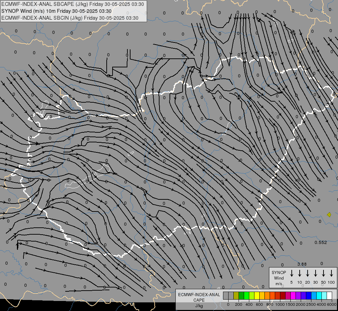This screenshot has height=311, width=338.
Task: Click the 4000 tick label on CAPE scale
Action: (321, 304)
